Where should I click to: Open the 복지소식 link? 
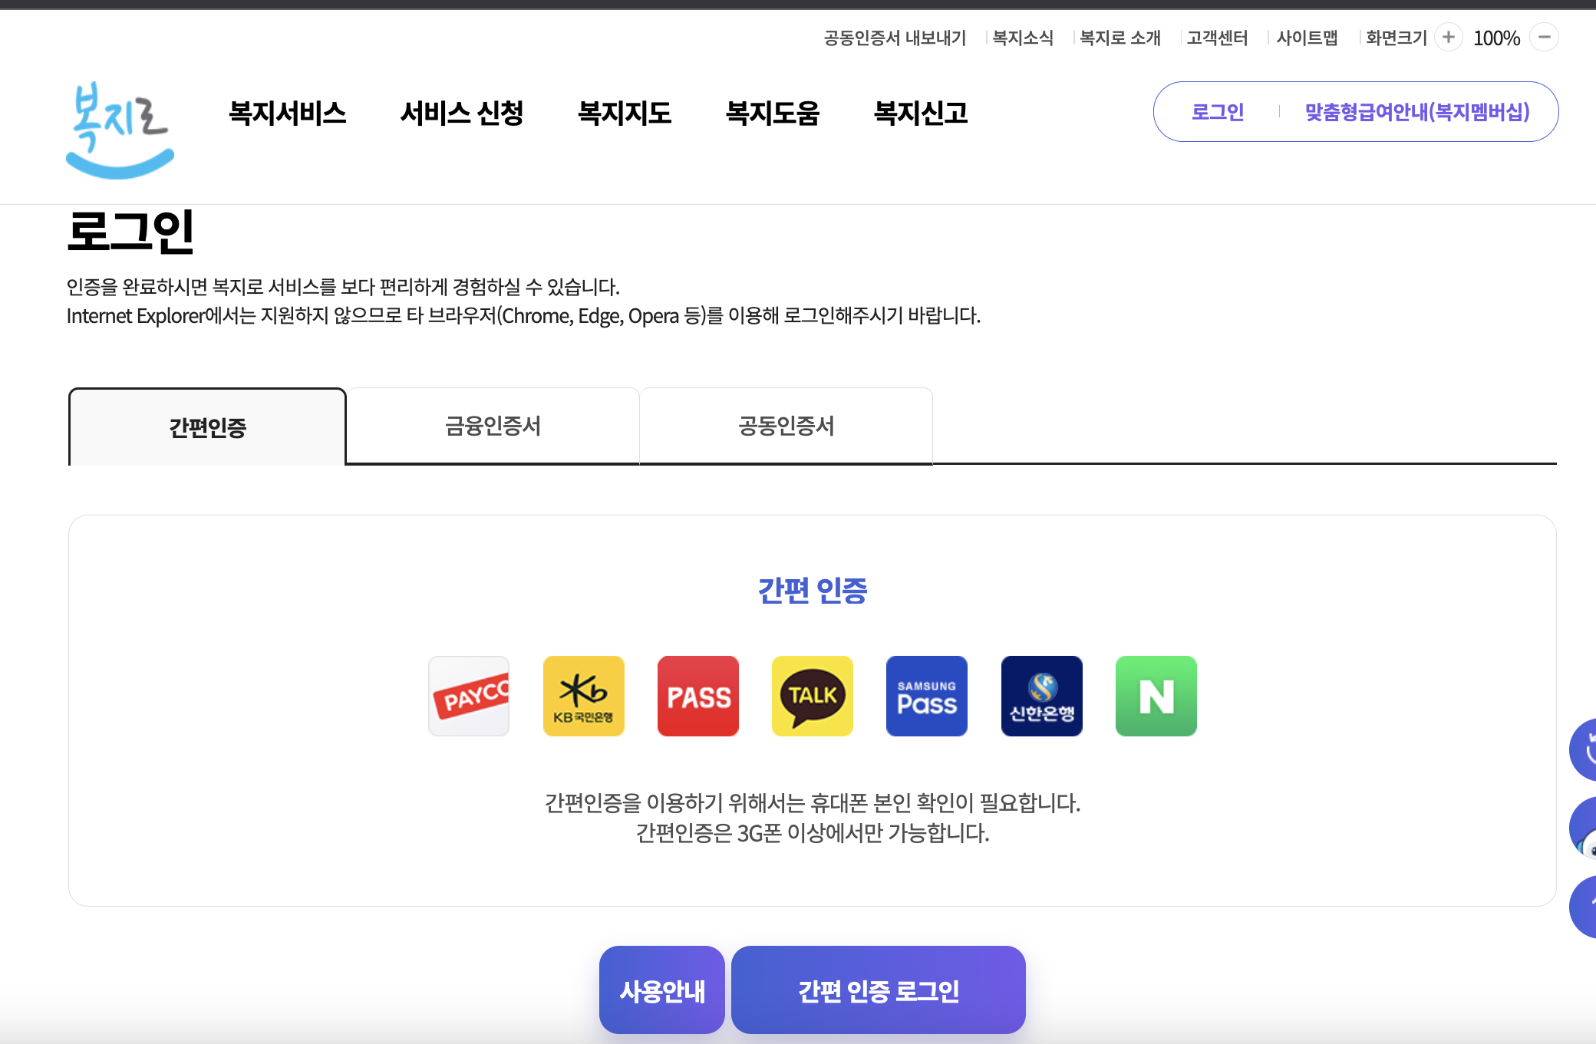[1023, 38]
